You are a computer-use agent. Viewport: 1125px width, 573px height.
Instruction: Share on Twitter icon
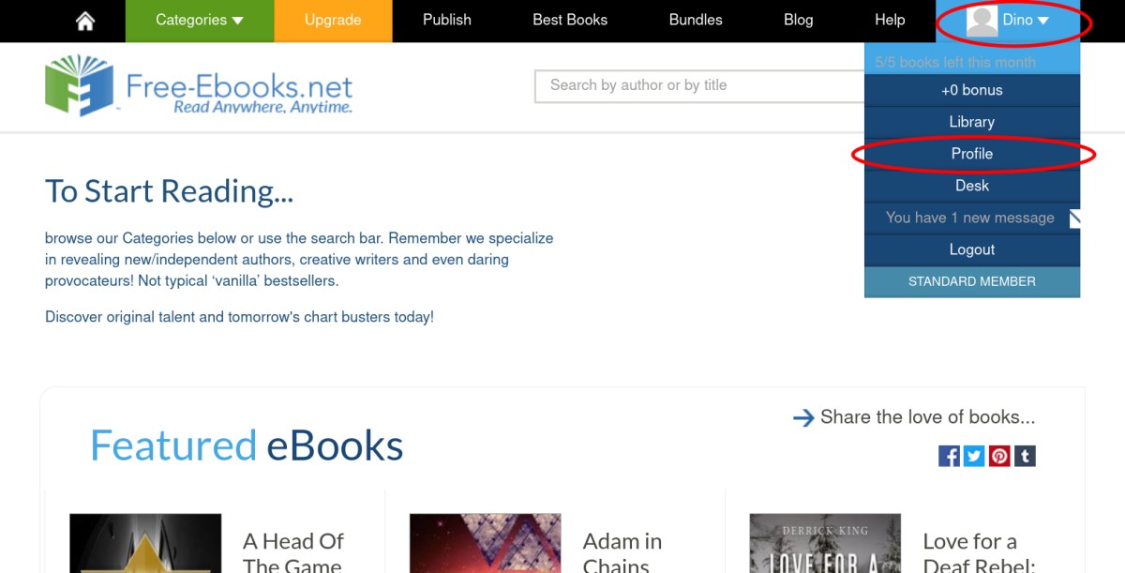tap(974, 456)
